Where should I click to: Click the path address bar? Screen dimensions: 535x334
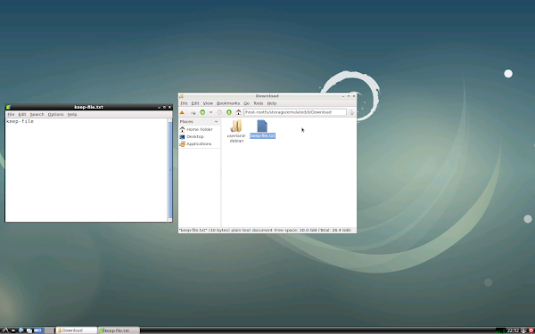click(295, 112)
